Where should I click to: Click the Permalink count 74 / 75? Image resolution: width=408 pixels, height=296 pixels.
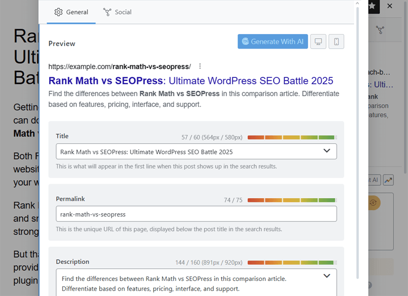coord(233,200)
